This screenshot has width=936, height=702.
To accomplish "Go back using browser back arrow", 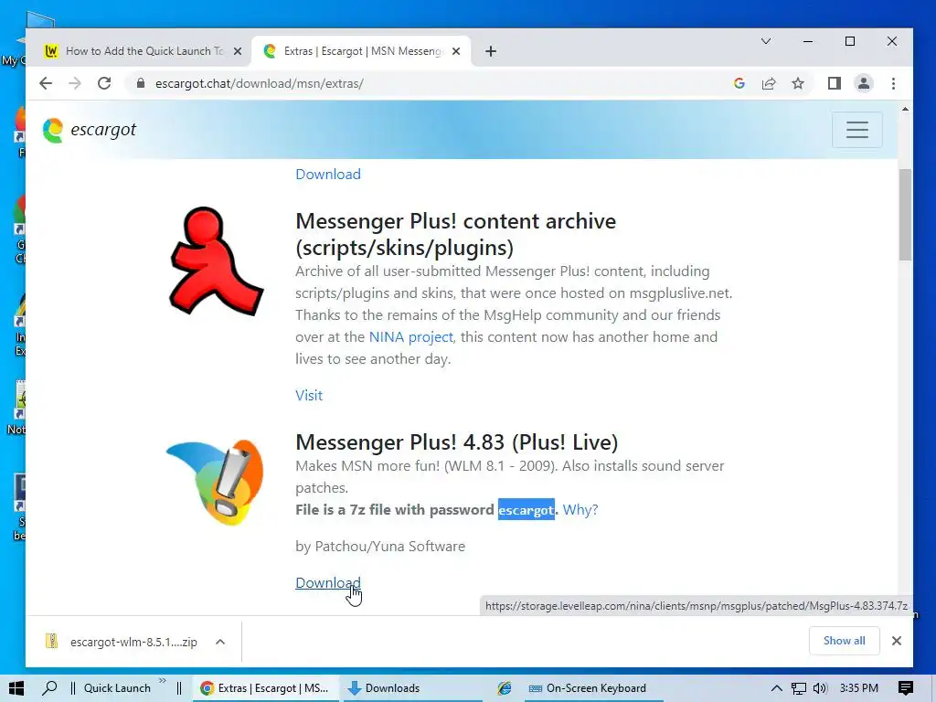I will tap(46, 83).
